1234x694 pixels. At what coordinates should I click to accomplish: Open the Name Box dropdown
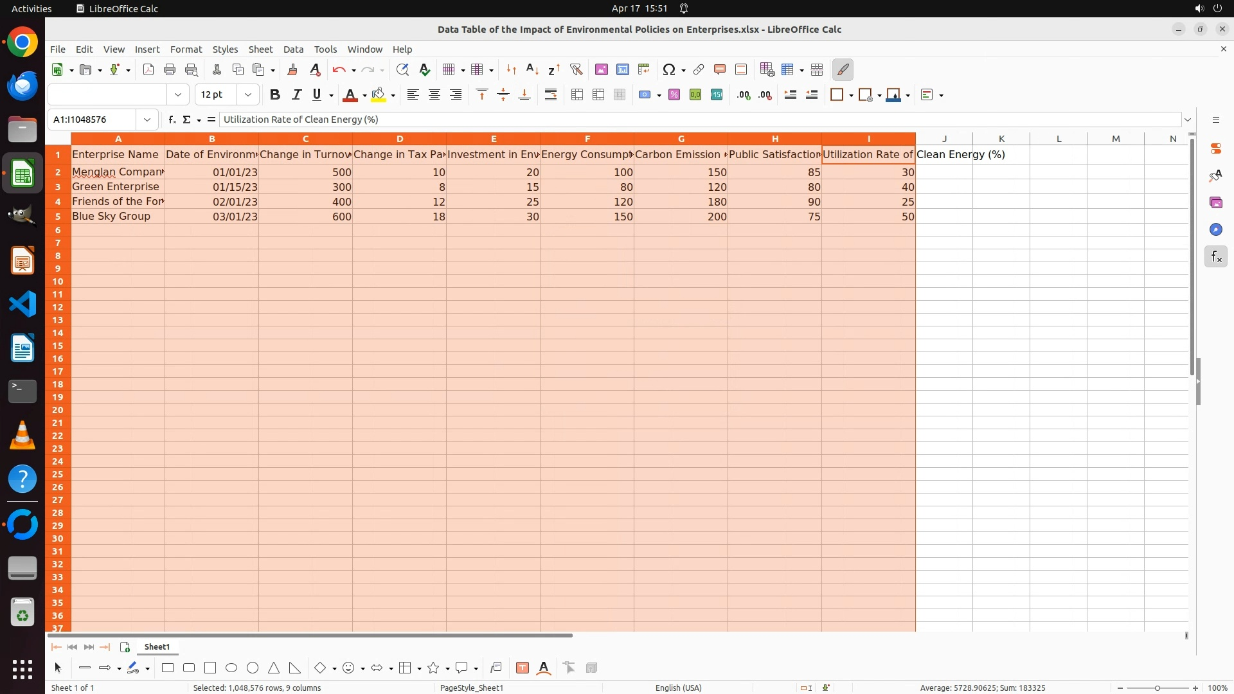pos(147,120)
